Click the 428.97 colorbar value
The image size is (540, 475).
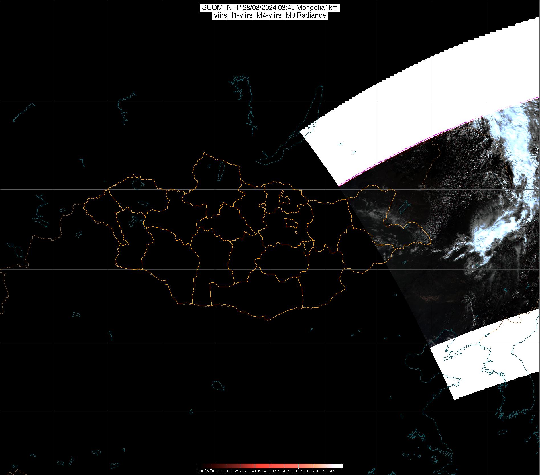[270, 471]
